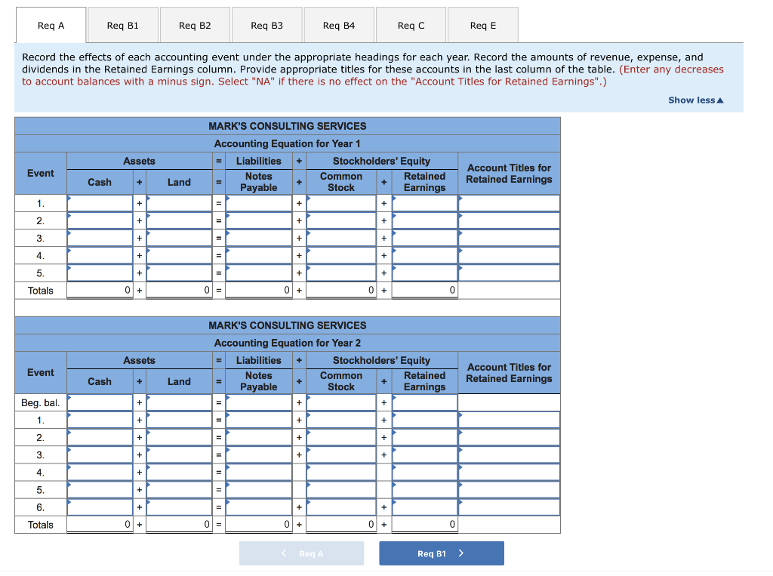Select Year 1 event 1 Land cell
Image resolution: width=773 pixels, height=576 pixels.
(x=179, y=203)
